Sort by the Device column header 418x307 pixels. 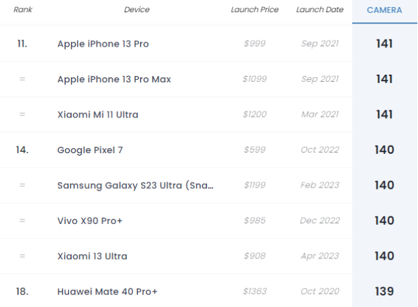(137, 10)
